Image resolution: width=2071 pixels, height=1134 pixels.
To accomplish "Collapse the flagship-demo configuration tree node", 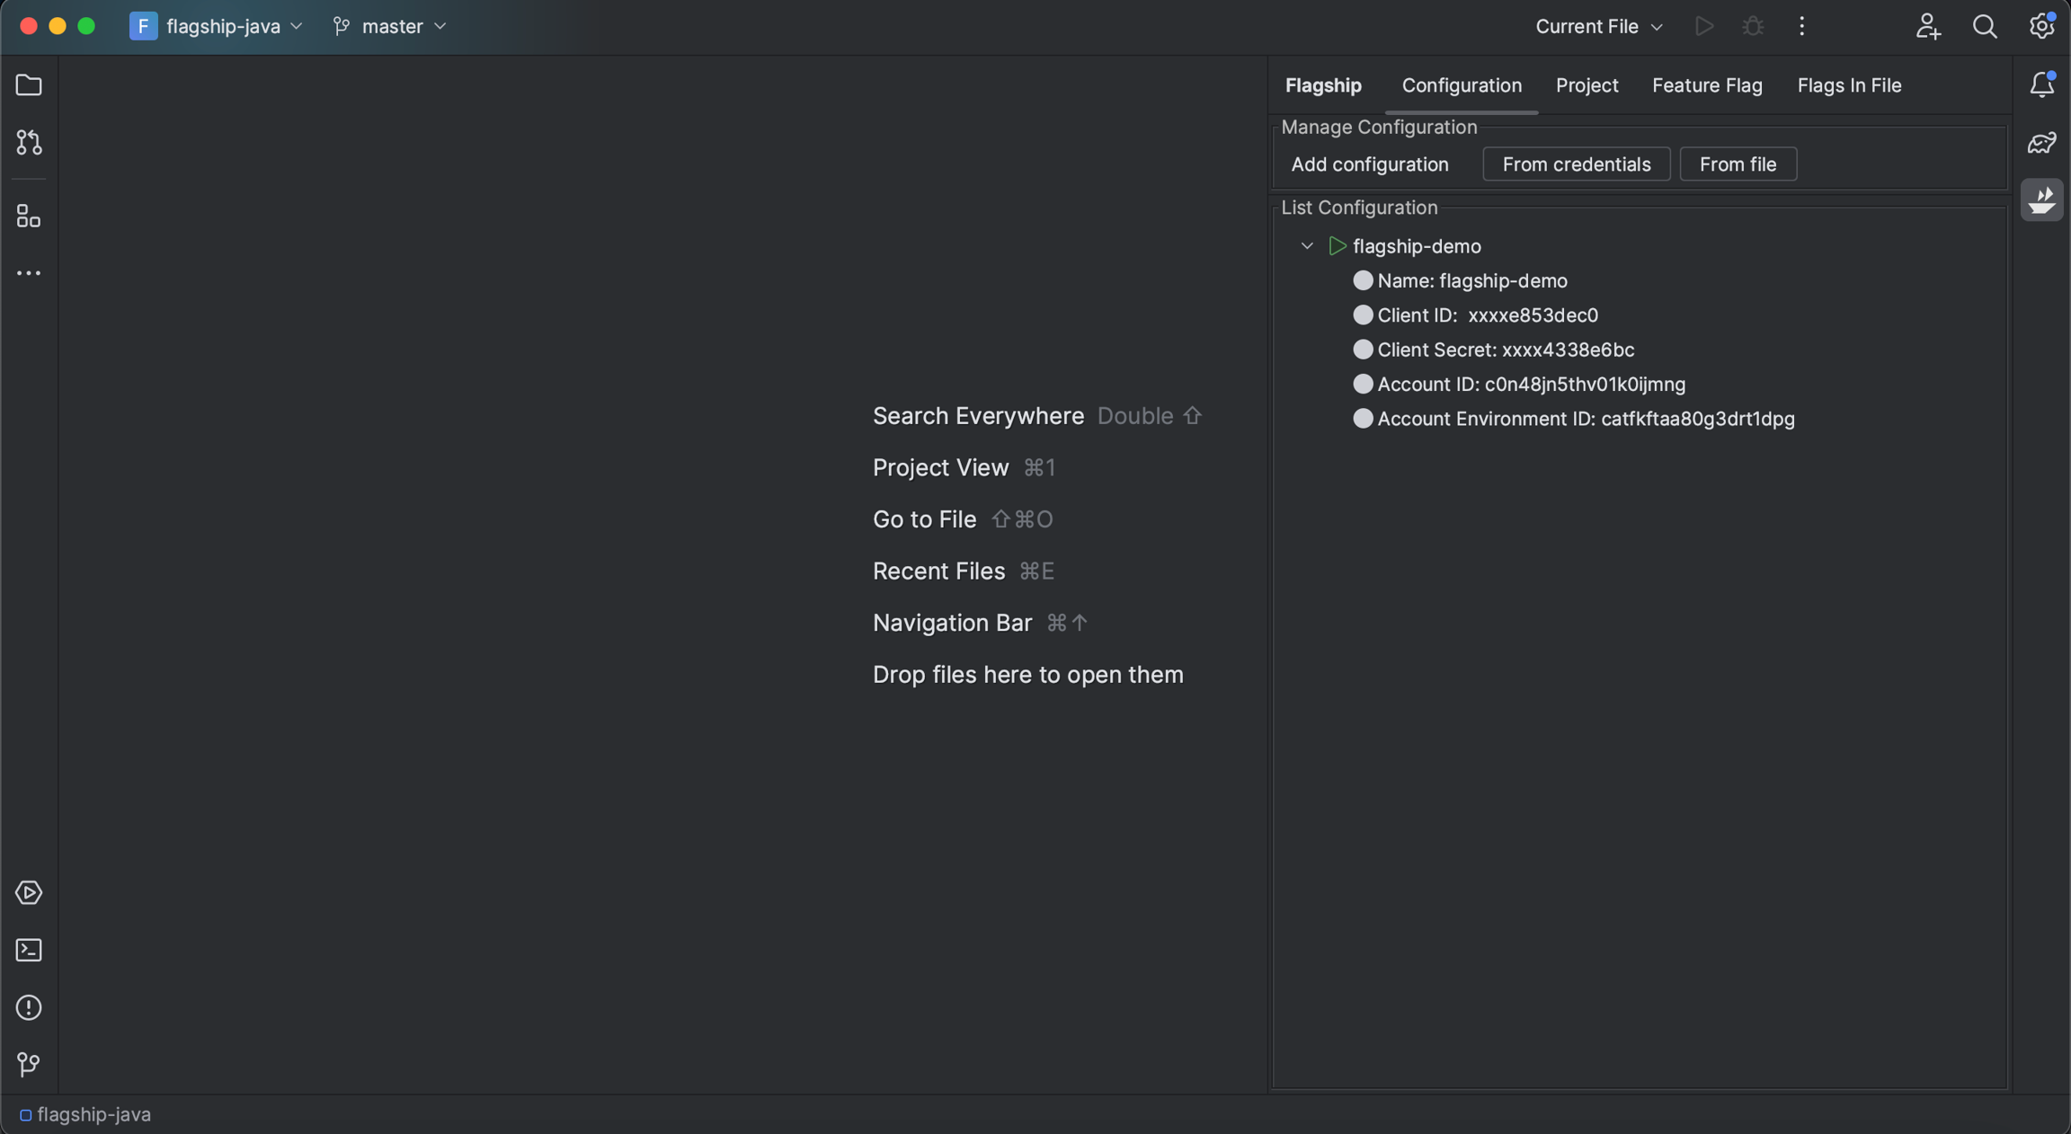I will coord(1307,246).
